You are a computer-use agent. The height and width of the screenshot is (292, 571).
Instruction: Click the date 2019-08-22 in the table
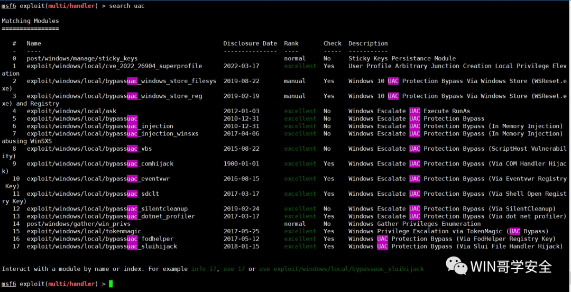click(241, 81)
